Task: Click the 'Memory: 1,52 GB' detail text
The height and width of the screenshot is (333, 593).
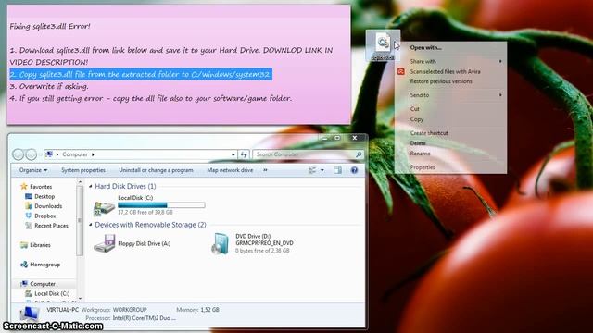Action: [x=197, y=310]
